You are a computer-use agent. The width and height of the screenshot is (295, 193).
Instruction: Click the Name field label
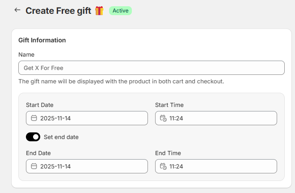[26, 54]
